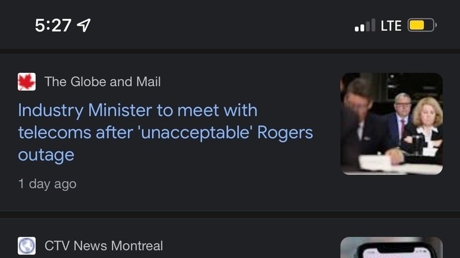Tap empty space beside the "1 day ago" text
Screen dimensions: 460x258
(201, 184)
